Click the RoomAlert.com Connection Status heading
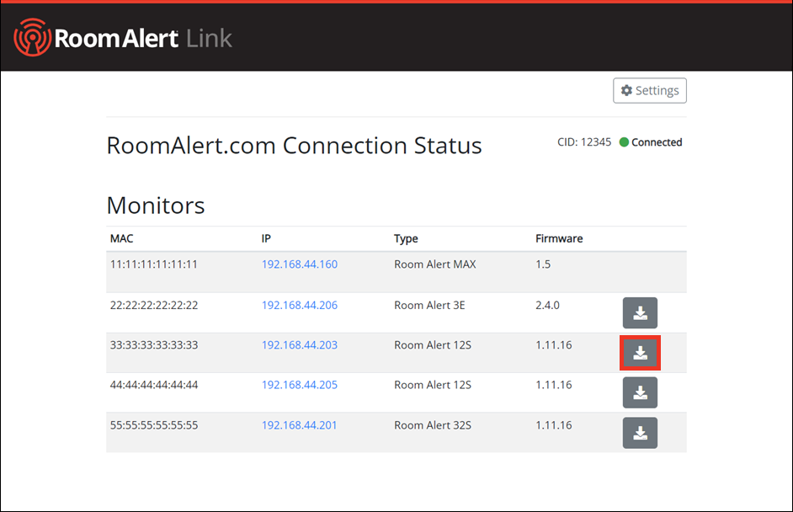Screen dimensions: 793x512 point(294,146)
